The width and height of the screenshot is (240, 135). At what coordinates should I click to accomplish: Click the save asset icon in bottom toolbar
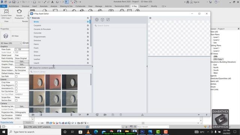(113, 115)
